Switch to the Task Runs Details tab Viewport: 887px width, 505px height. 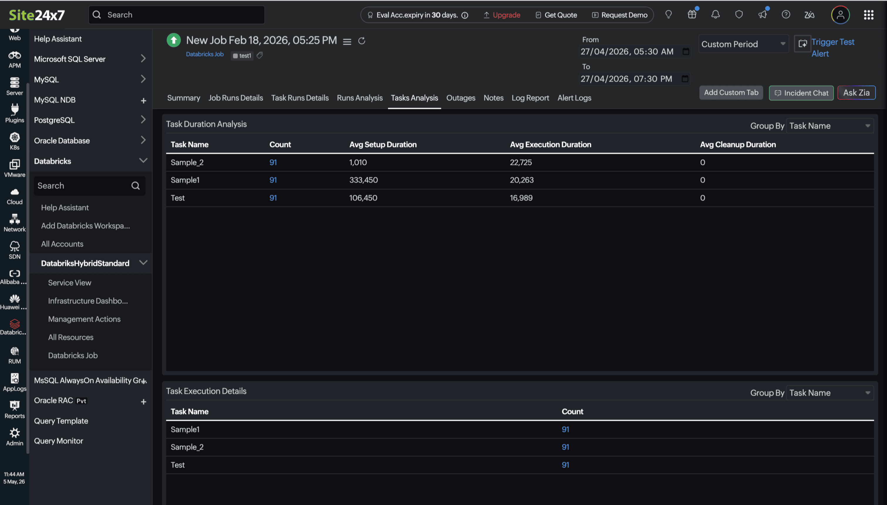(300, 98)
